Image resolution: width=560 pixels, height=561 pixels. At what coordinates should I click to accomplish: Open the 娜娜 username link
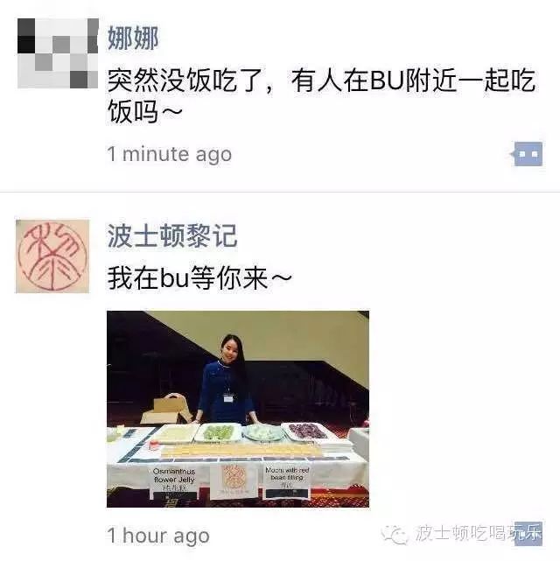pyautogui.click(x=133, y=38)
